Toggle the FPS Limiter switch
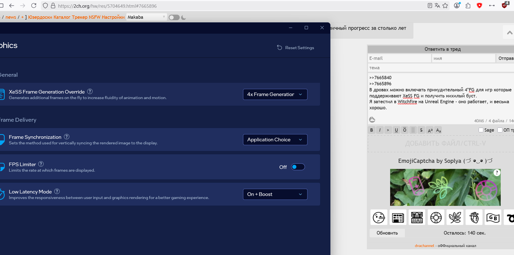The height and width of the screenshot is (255, 514). [298, 167]
